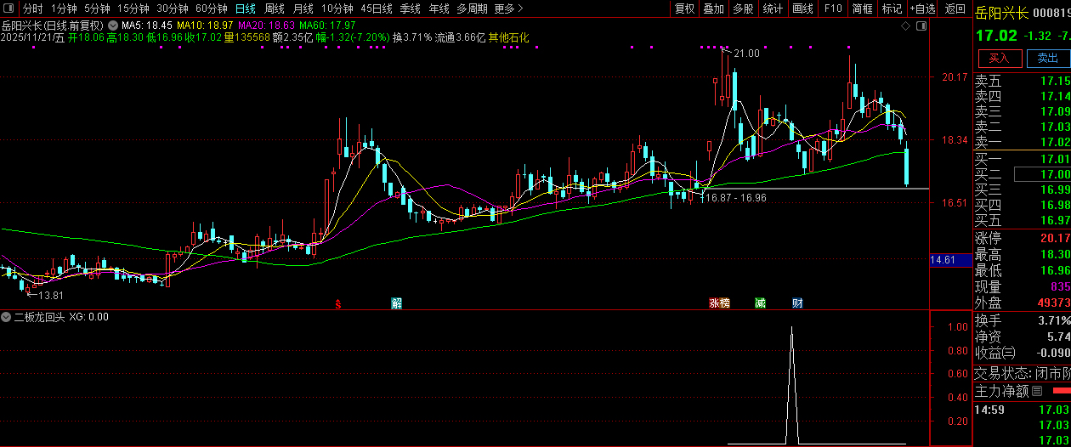The image size is (1071, 447).
Task: Click the MA10: 18.97 label
Action: pyautogui.click(x=205, y=25)
